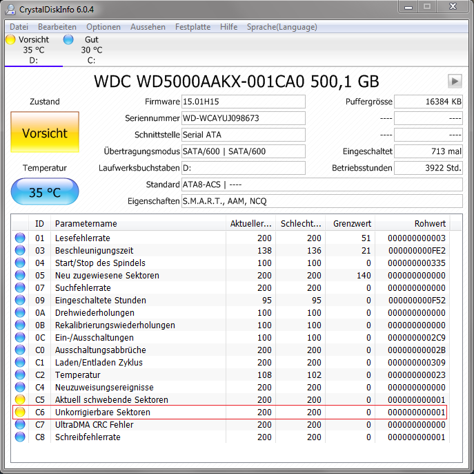Image resolution: width=474 pixels, height=474 pixels.
Task: Click the Firmware field 15.01H15
Action: (x=244, y=102)
